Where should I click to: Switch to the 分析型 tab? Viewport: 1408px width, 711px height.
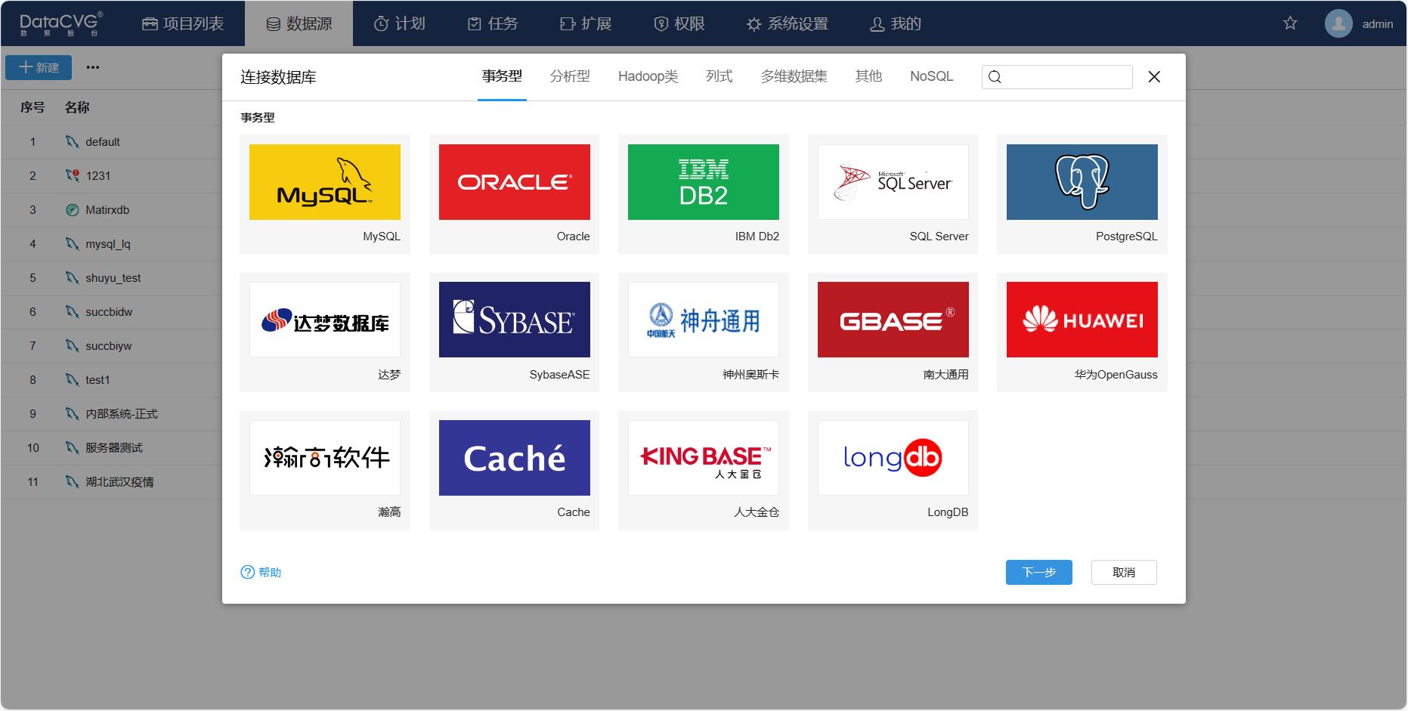pyautogui.click(x=570, y=76)
